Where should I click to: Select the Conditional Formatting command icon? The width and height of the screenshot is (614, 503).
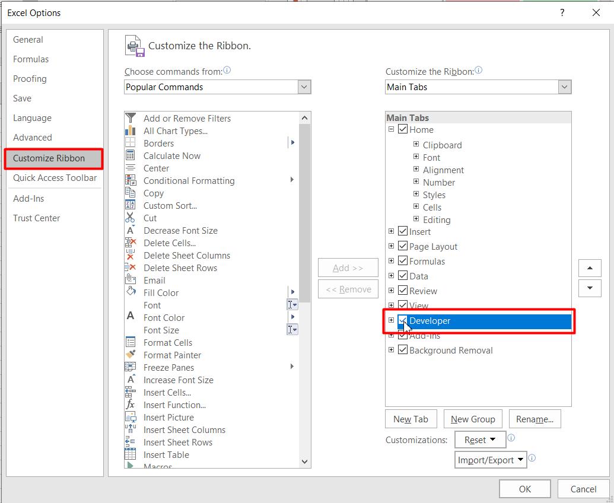(131, 180)
